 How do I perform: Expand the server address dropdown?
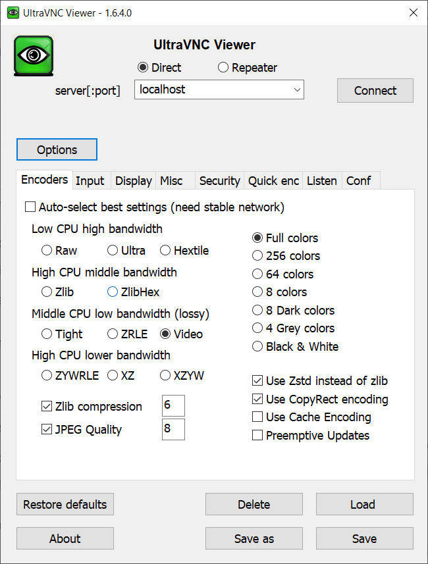pos(296,90)
